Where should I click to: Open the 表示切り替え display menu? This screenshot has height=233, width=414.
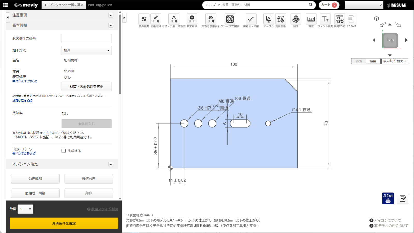pyautogui.click(x=395, y=61)
